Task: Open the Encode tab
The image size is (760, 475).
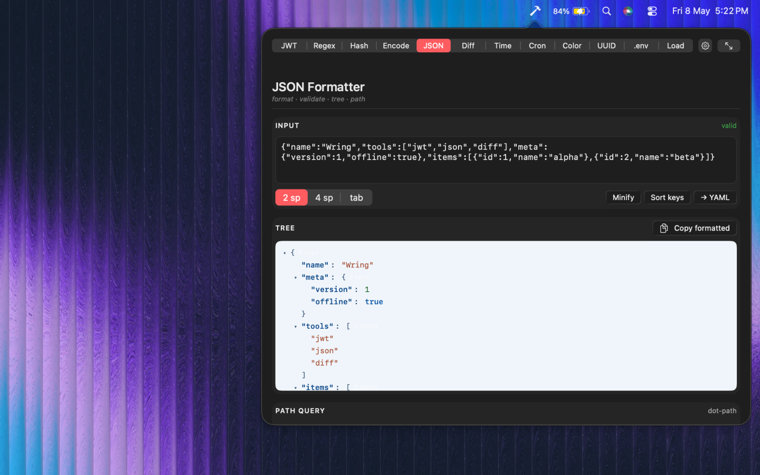Action: pos(396,46)
